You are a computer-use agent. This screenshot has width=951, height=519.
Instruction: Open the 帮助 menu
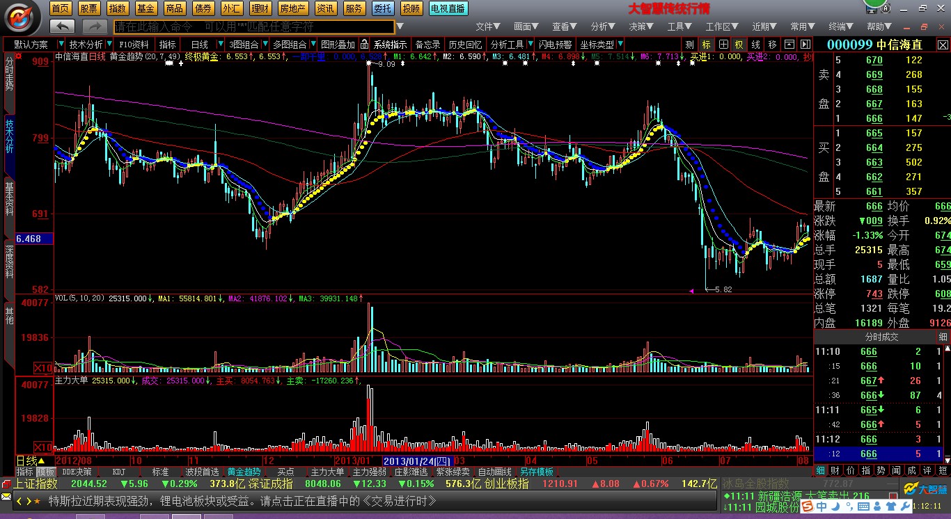tap(880, 26)
